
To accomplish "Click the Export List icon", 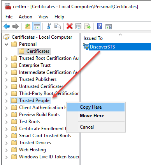I will click(x=88, y=26).
